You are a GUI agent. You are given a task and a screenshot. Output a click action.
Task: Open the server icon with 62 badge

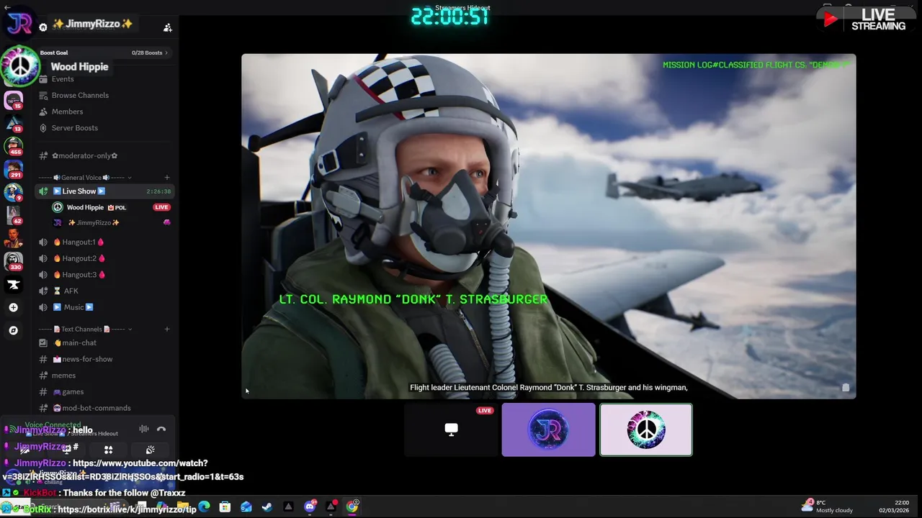(14, 215)
